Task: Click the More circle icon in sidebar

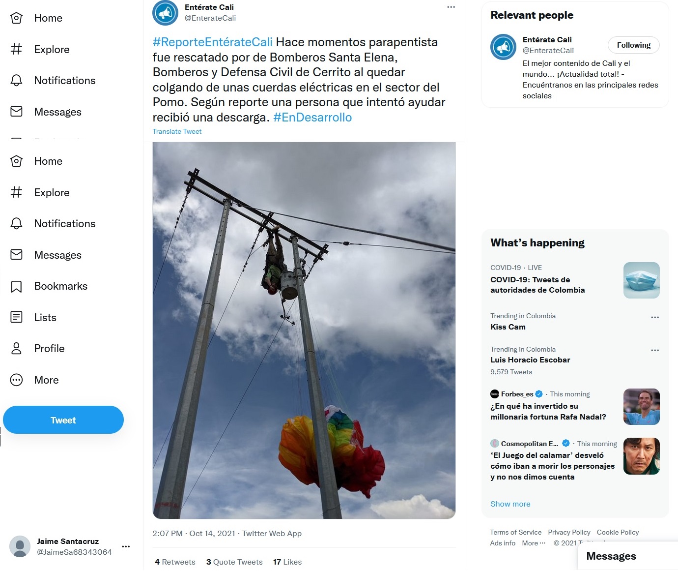Action: (16, 380)
